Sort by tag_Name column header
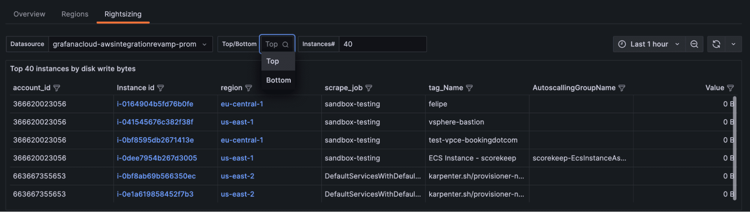This screenshot has height=212, width=750. (446, 88)
